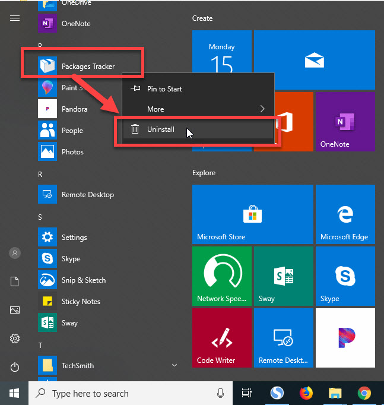Open Task View on the taskbar
Screen dimensions: 384x405
(x=246, y=393)
